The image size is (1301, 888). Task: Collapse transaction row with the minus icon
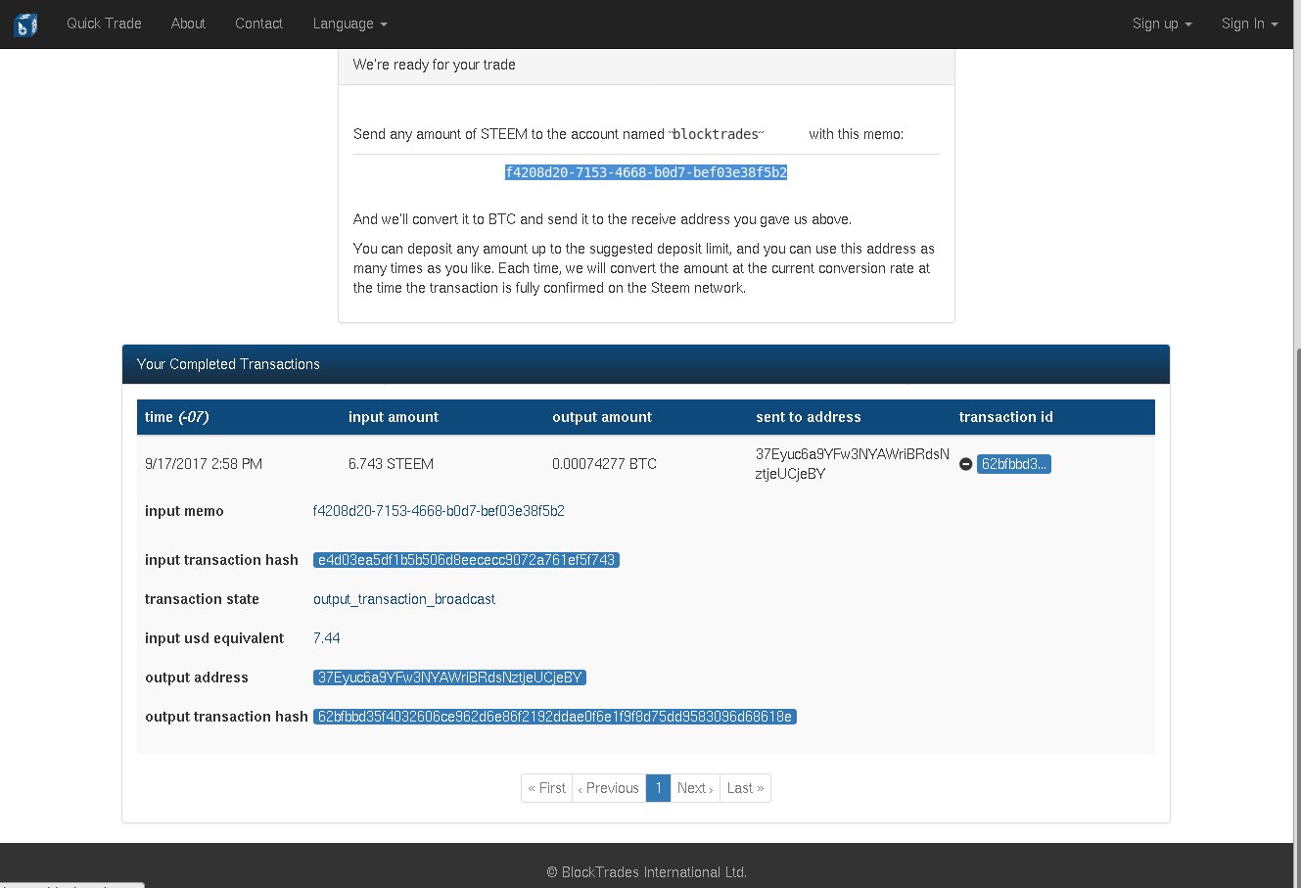(x=965, y=464)
